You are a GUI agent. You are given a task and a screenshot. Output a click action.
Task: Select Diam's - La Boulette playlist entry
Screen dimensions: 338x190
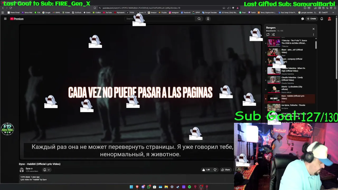290,89
